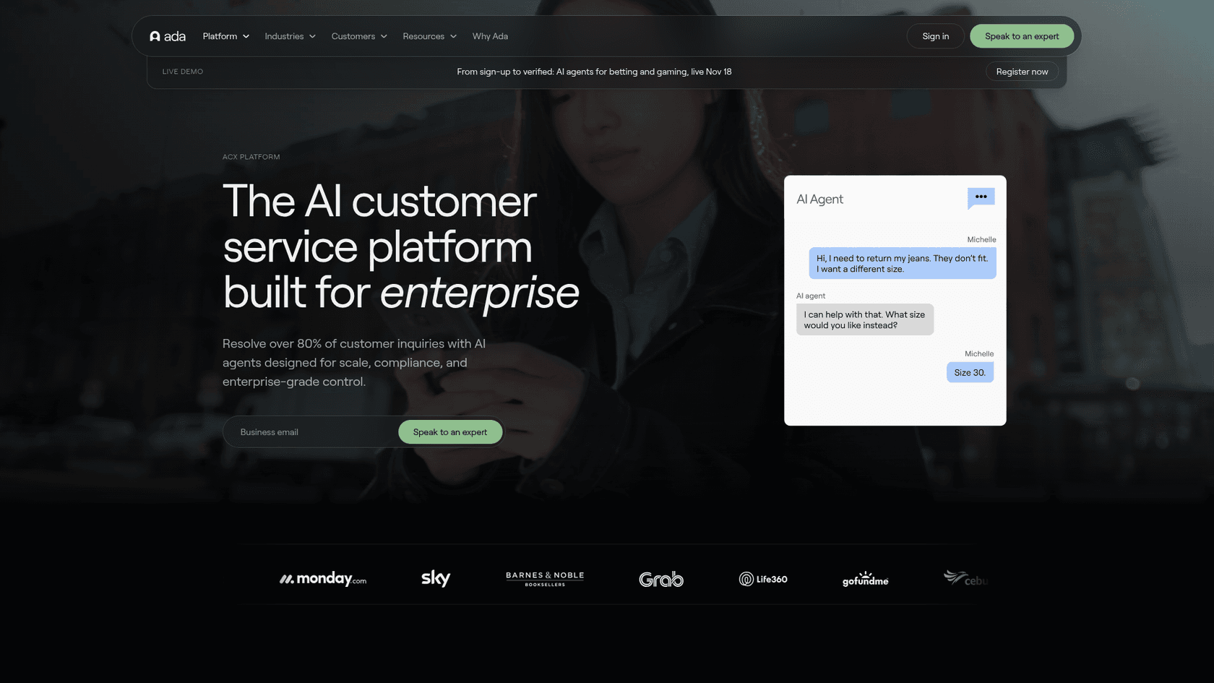Click the Barnes & Noble logo
Image resolution: width=1214 pixels, height=683 pixels.
click(x=545, y=578)
